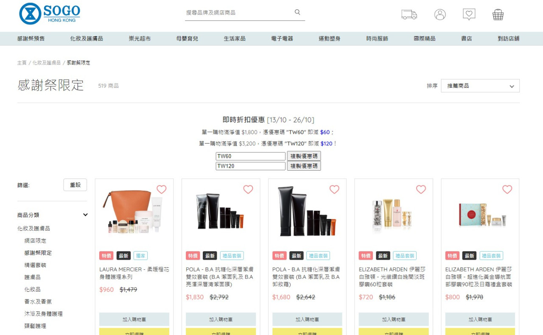
Task: Toggle wishlist heart on Elizabeth Arden 60-capsule set
Action: coord(421,189)
